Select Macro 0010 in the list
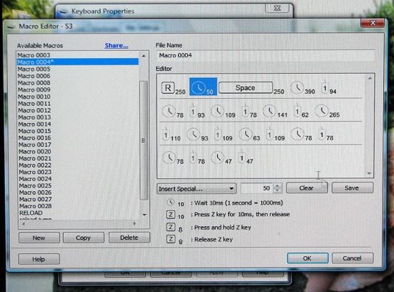The width and height of the screenshot is (394, 292). [77, 97]
